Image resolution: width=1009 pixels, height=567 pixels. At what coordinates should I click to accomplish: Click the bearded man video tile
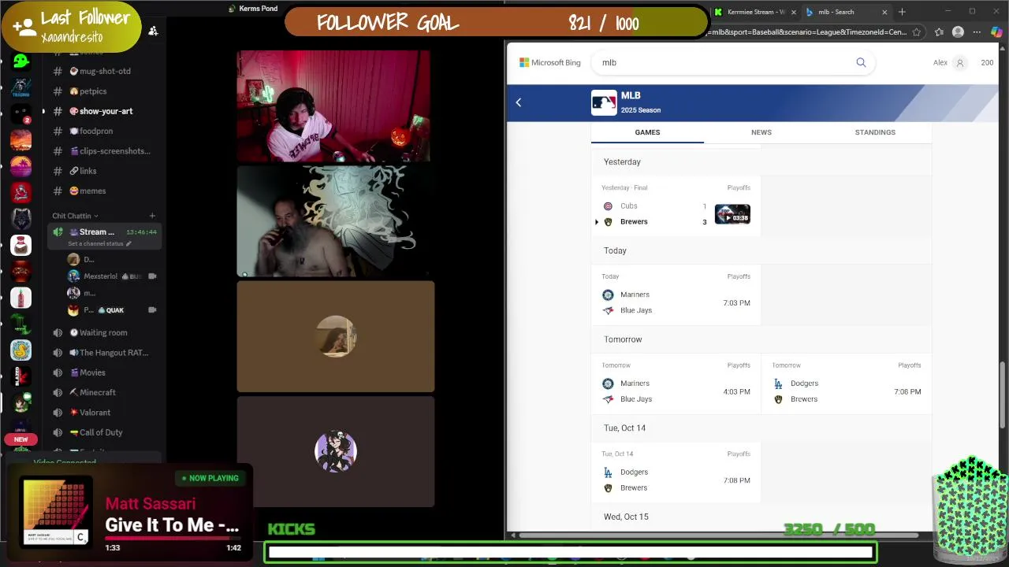pos(336,221)
